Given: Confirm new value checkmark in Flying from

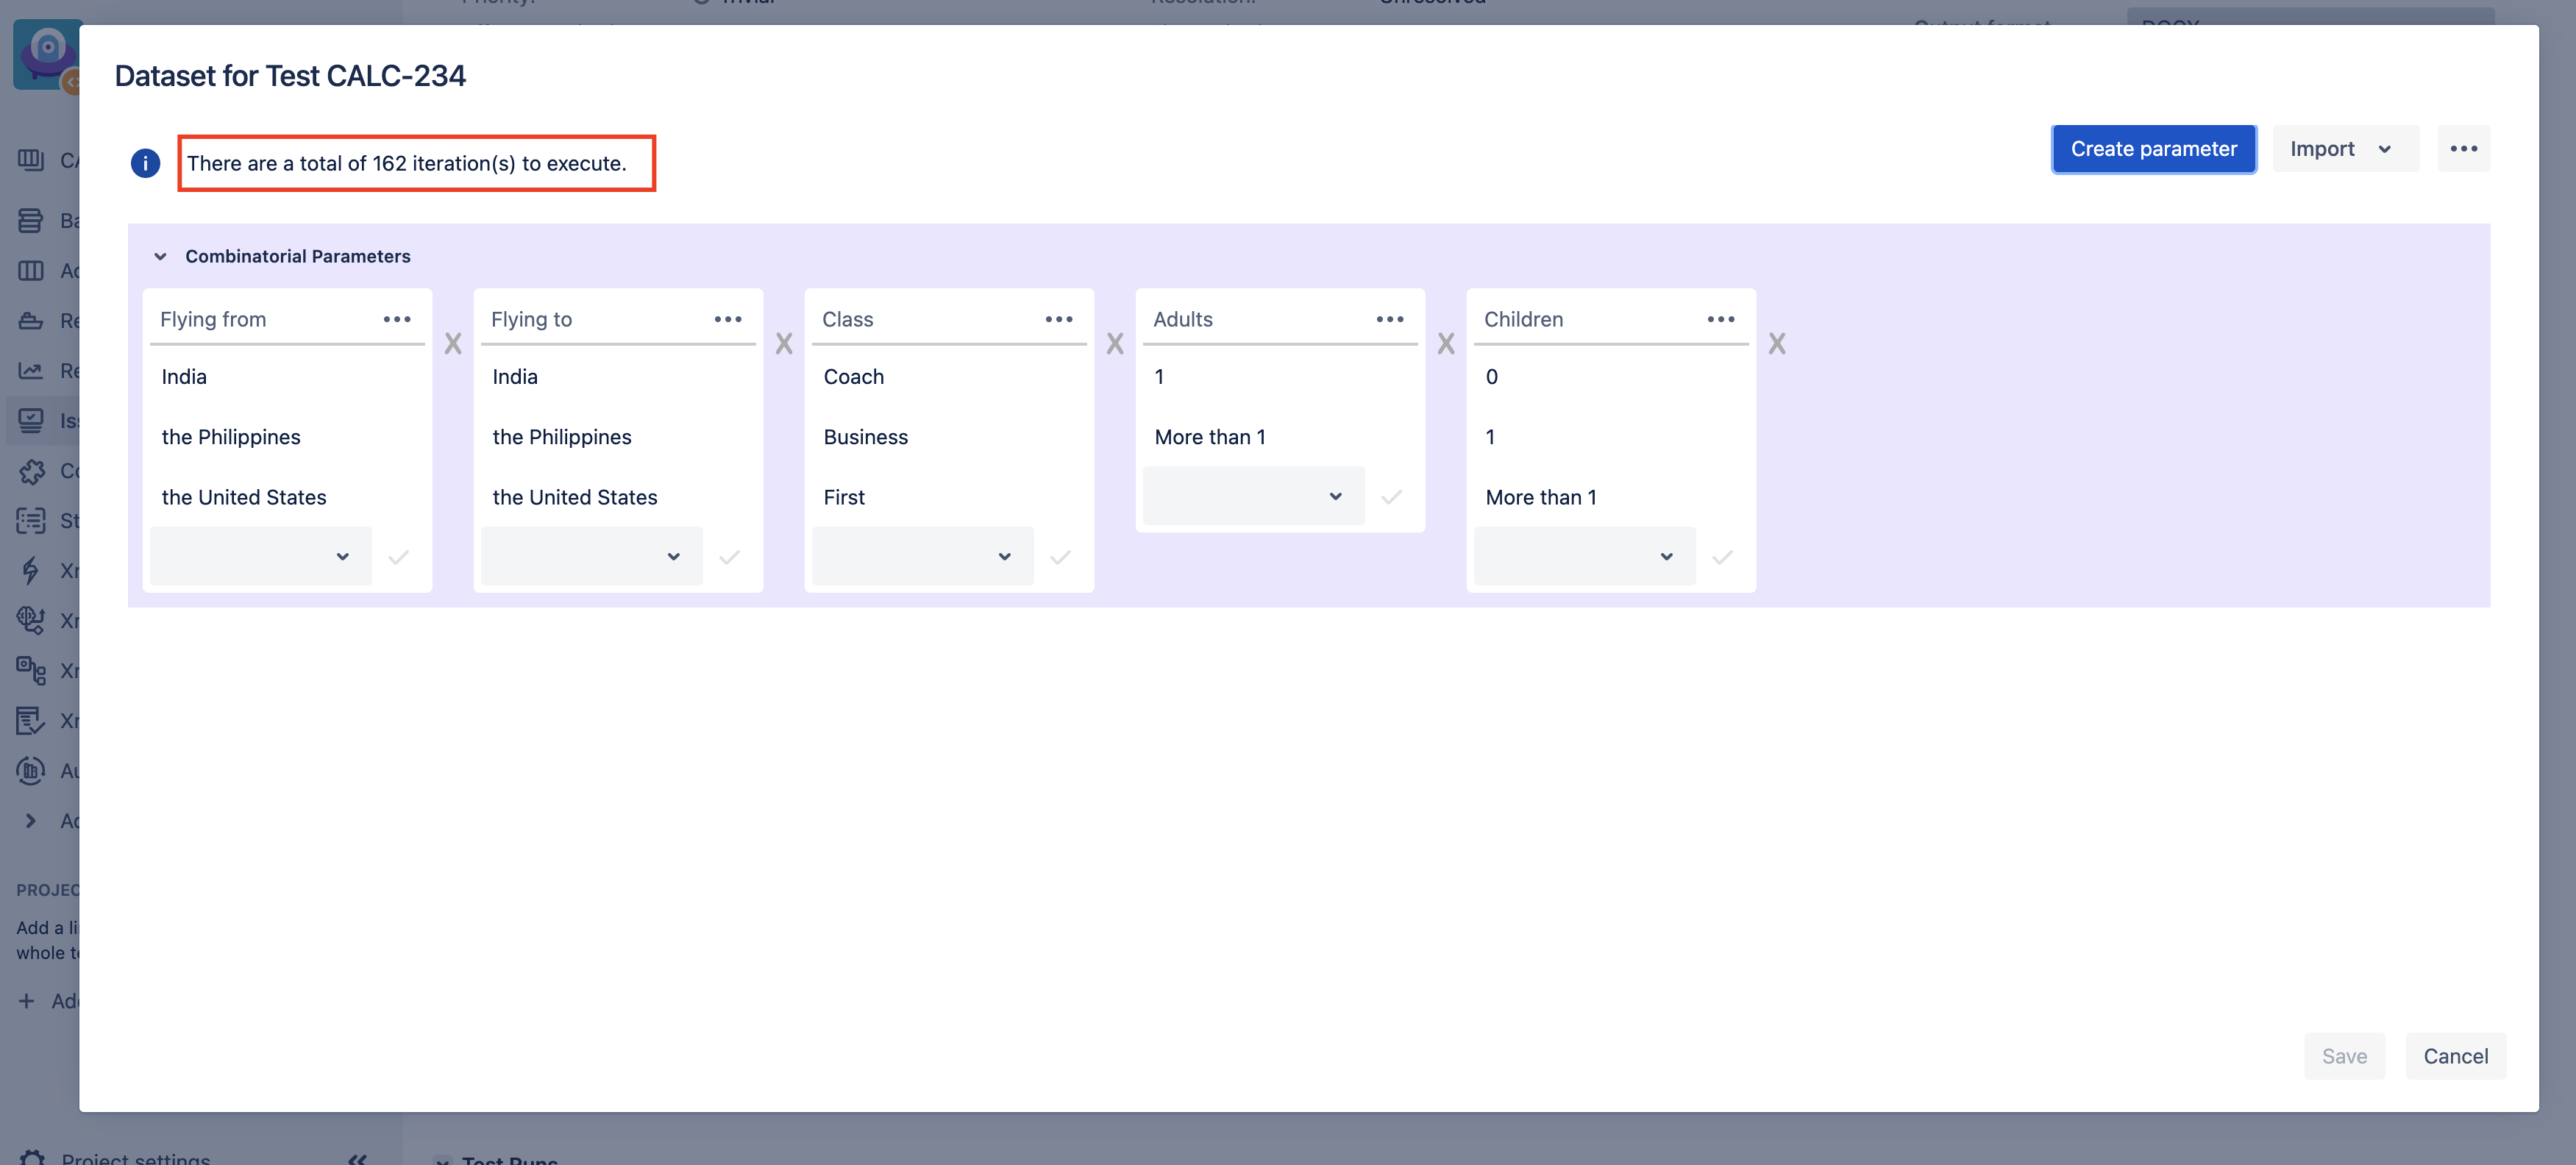Looking at the screenshot, I should coord(399,557).
